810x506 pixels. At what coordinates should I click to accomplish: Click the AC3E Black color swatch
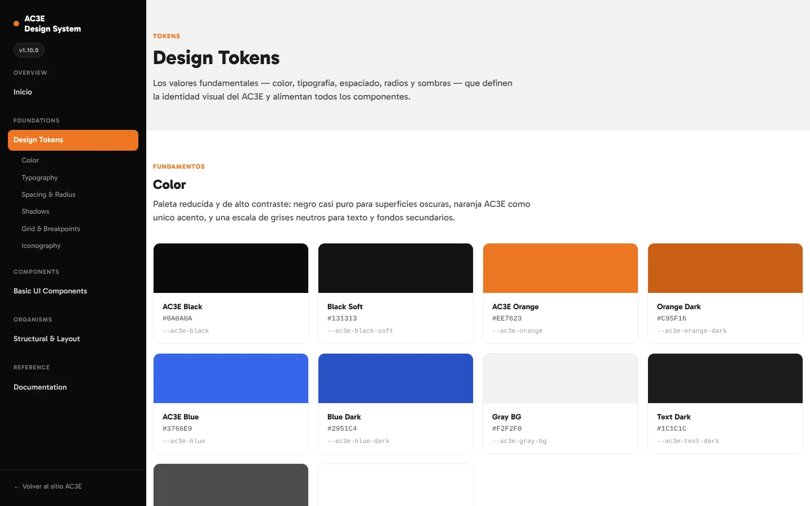pyautogui.click(x=231, y=268)
